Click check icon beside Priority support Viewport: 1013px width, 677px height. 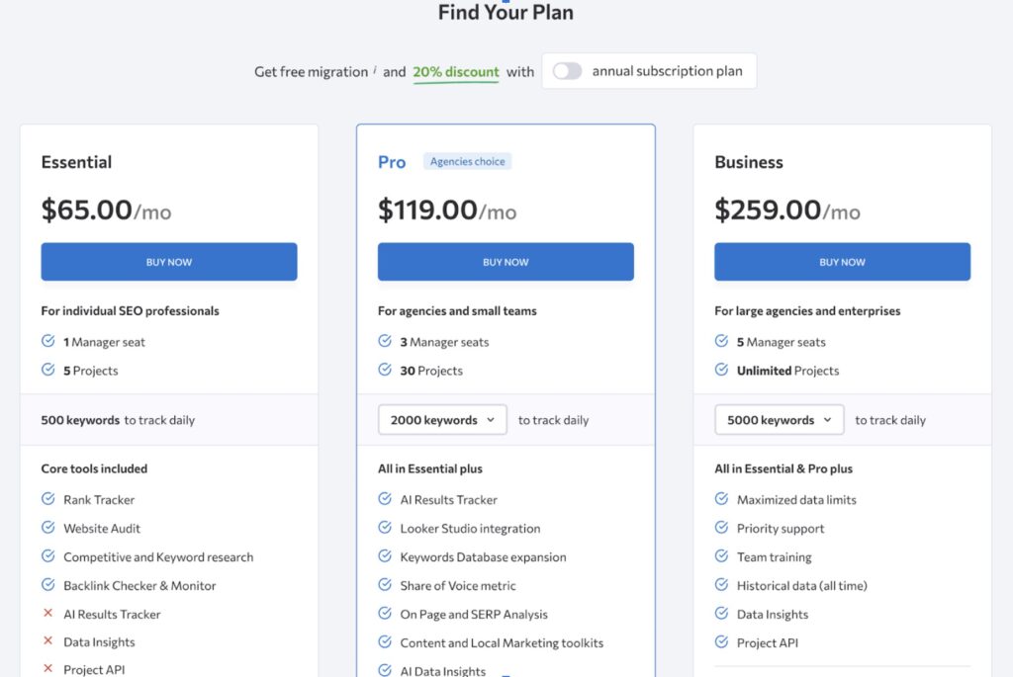[721, 528]
